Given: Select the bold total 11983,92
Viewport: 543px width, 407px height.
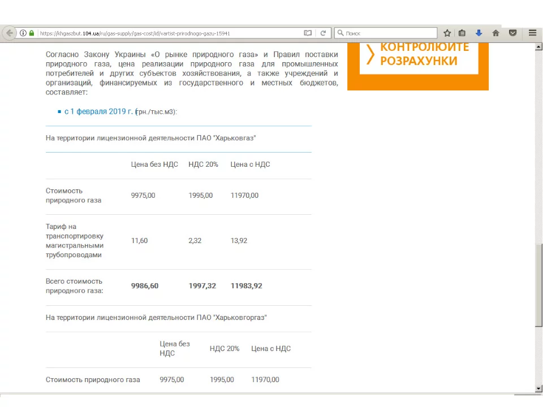Looking at the screenshot, I should click(x=247, y=286).
